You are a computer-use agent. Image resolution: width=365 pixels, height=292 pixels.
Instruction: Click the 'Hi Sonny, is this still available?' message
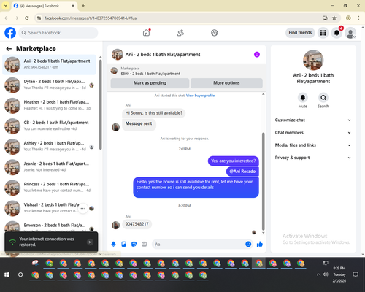(x=153, y=113)
